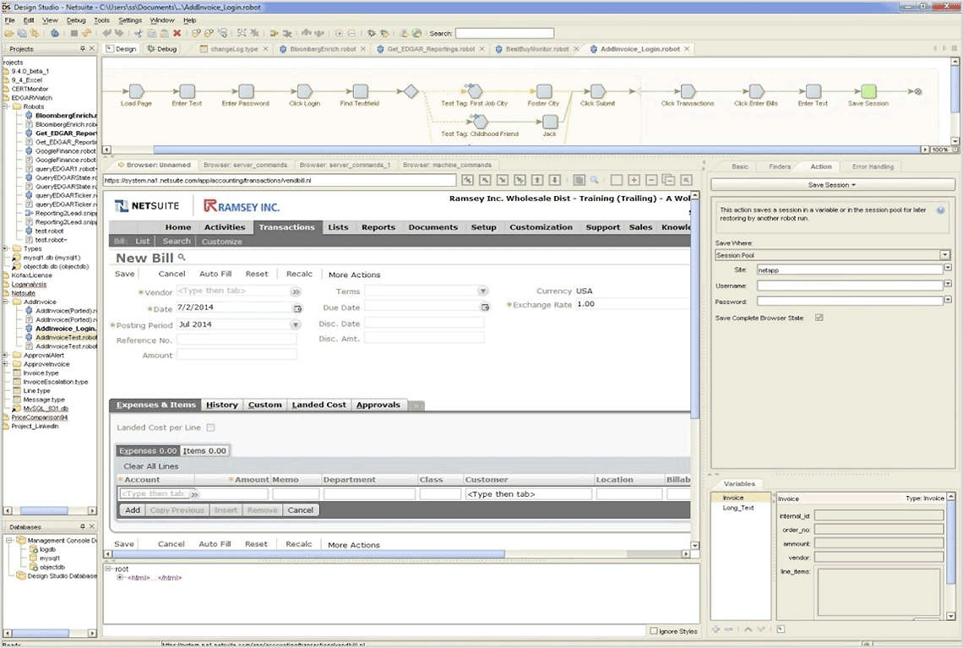The image size is (963, 648).
Task: Collapse the Robots folder in Projects tree
Action: 6,107
